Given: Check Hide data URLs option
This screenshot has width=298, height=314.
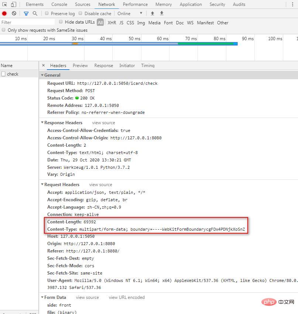Looking at the screenshot, I should pyautogui.click(x=61, y=22).
